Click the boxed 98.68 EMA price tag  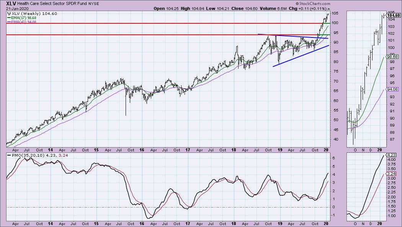[392, 57]
